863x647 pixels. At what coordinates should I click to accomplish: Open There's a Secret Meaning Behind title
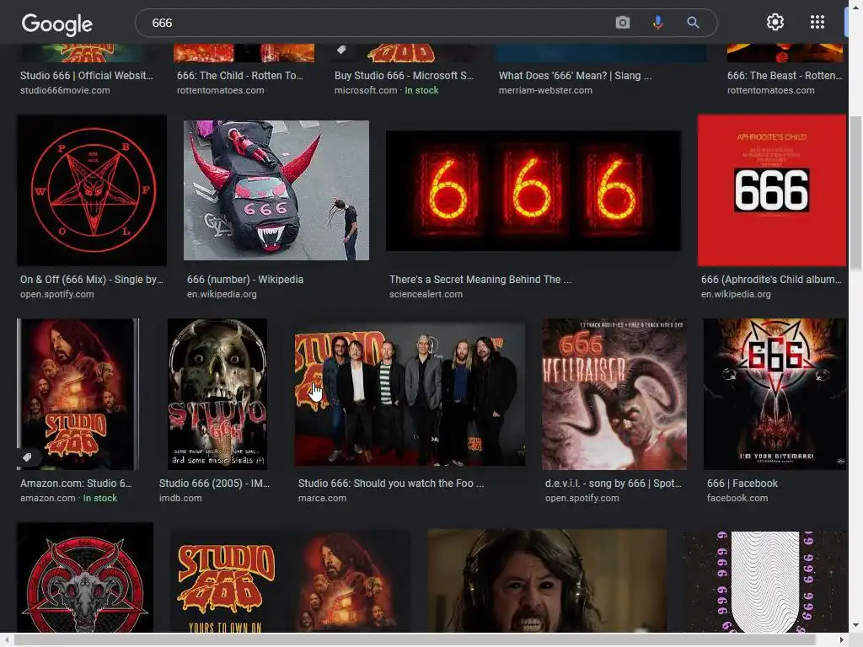480,279
